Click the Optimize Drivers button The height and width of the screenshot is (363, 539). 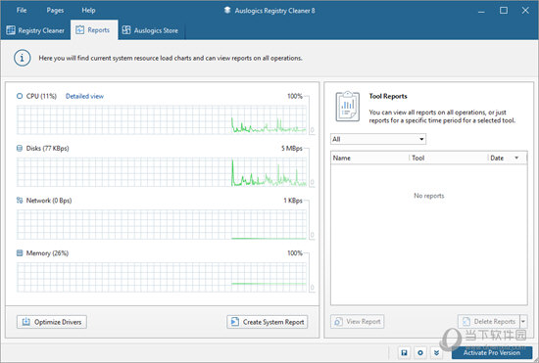(x=52, y=322)
